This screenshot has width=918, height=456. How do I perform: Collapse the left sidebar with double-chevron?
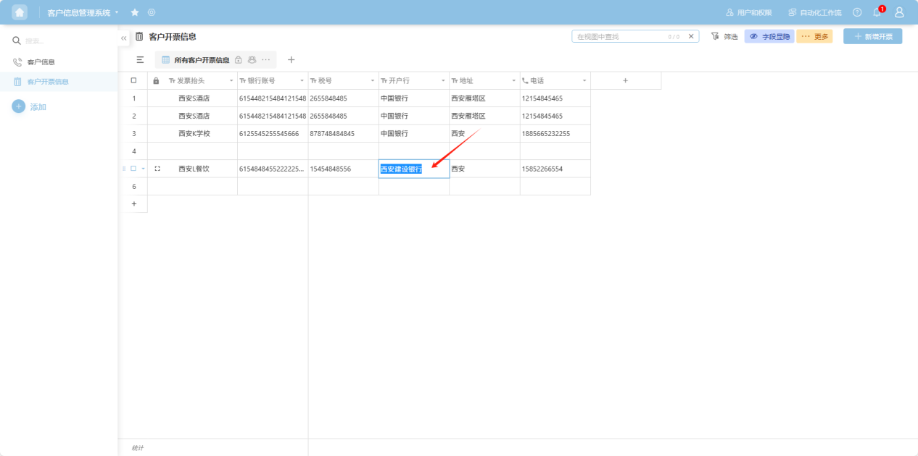pyautogui.click(x=123, y=38)
